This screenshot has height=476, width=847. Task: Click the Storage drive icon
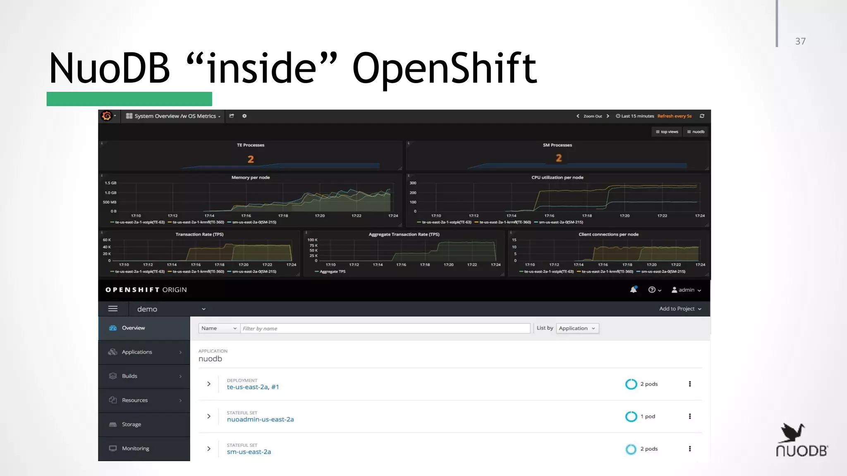(x=113, y=424)
